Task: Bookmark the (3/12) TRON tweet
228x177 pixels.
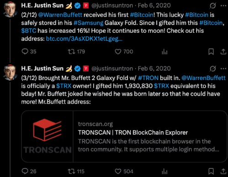Action: tap(211, 172)
